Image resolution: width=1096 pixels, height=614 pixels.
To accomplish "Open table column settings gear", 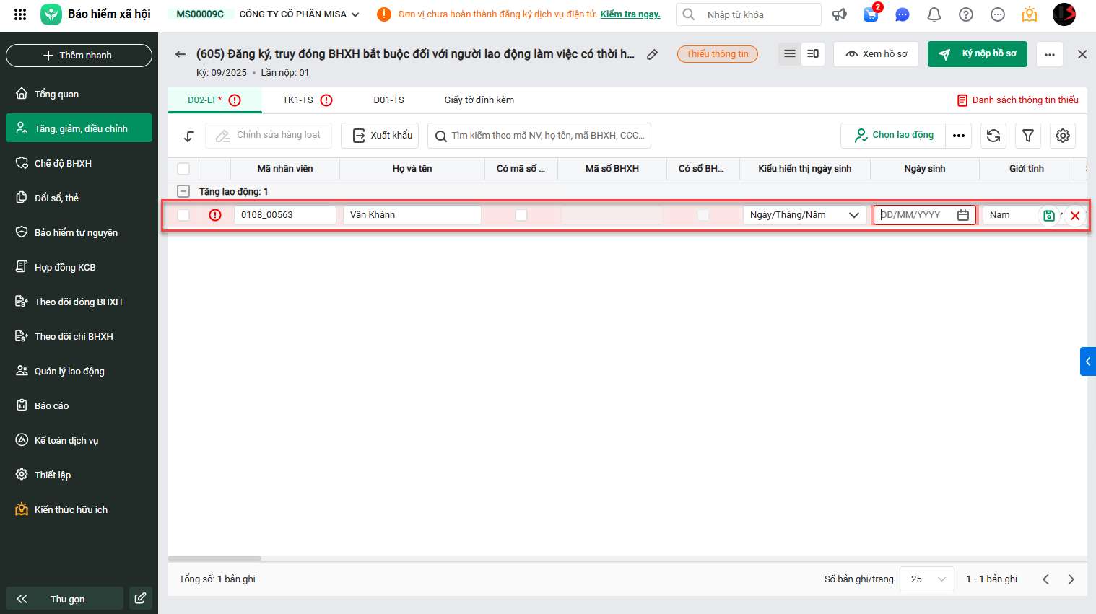I will coord(1063,136).
